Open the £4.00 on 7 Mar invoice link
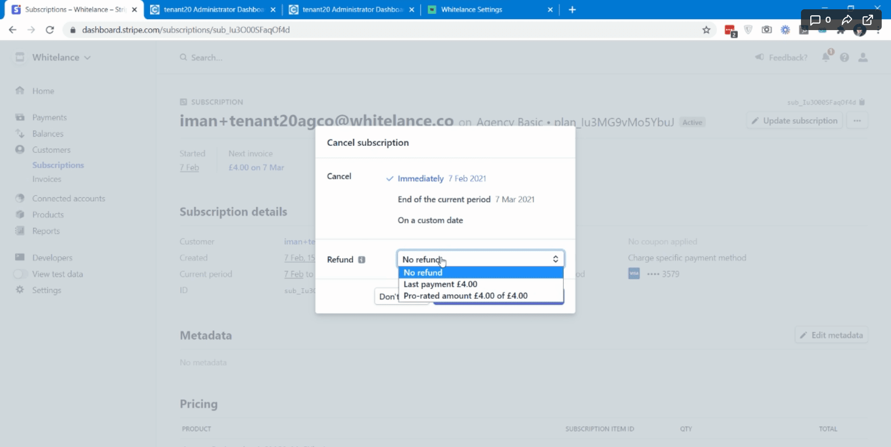 tap(256, 167)
